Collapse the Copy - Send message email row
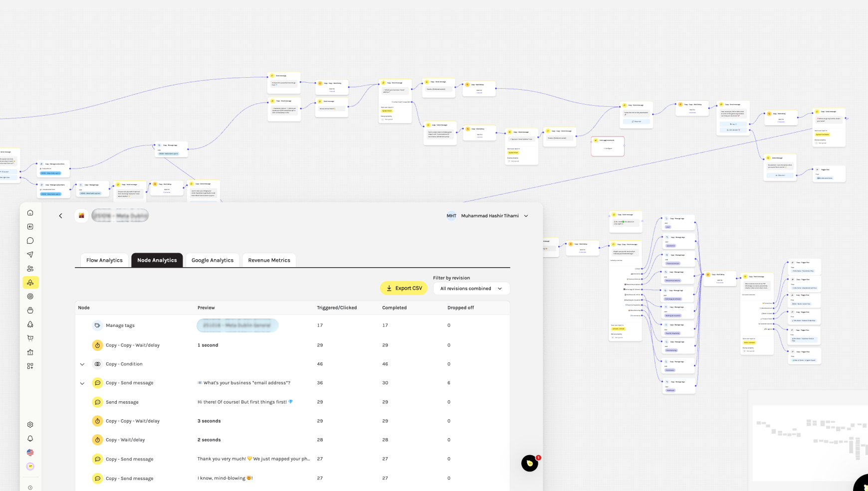Viewport: 868px width, 491px height. [82, 383]
